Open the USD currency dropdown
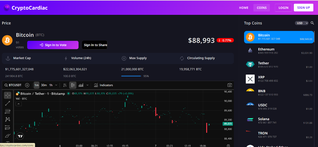The image size is (318, 147). (x=302, y=23)
